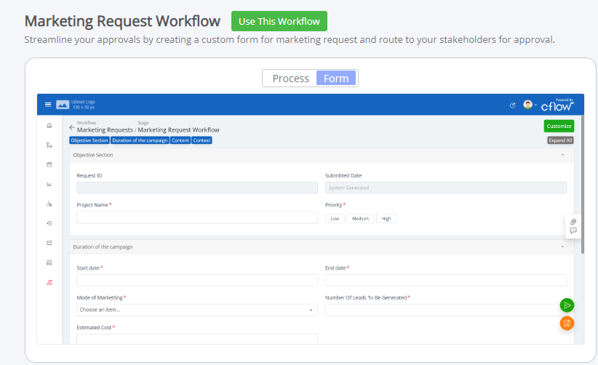The image size is (598, 365).
Task: Click the form's vertical scrollbar
Action: (583, 185)
